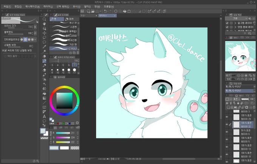This screenshot has height=164, width=257.
Task: Select the Text tool 'A' icon
Action: (x=44, y=117)
